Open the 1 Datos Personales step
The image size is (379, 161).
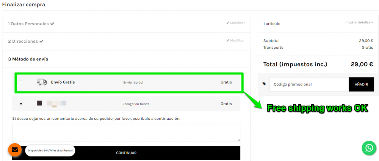point(28,24)
